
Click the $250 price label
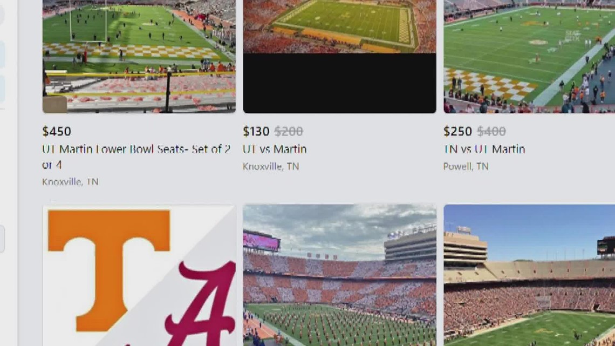pyautogui.click(x=457, y=131)
